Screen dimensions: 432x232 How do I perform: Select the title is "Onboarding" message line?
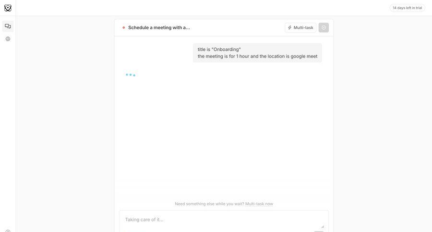tap(219, 49)
